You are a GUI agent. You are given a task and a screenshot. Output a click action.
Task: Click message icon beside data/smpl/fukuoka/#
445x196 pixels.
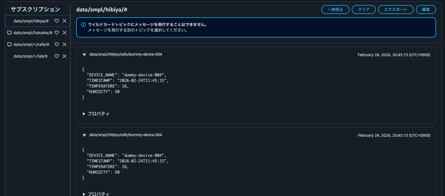pos(9,33)
